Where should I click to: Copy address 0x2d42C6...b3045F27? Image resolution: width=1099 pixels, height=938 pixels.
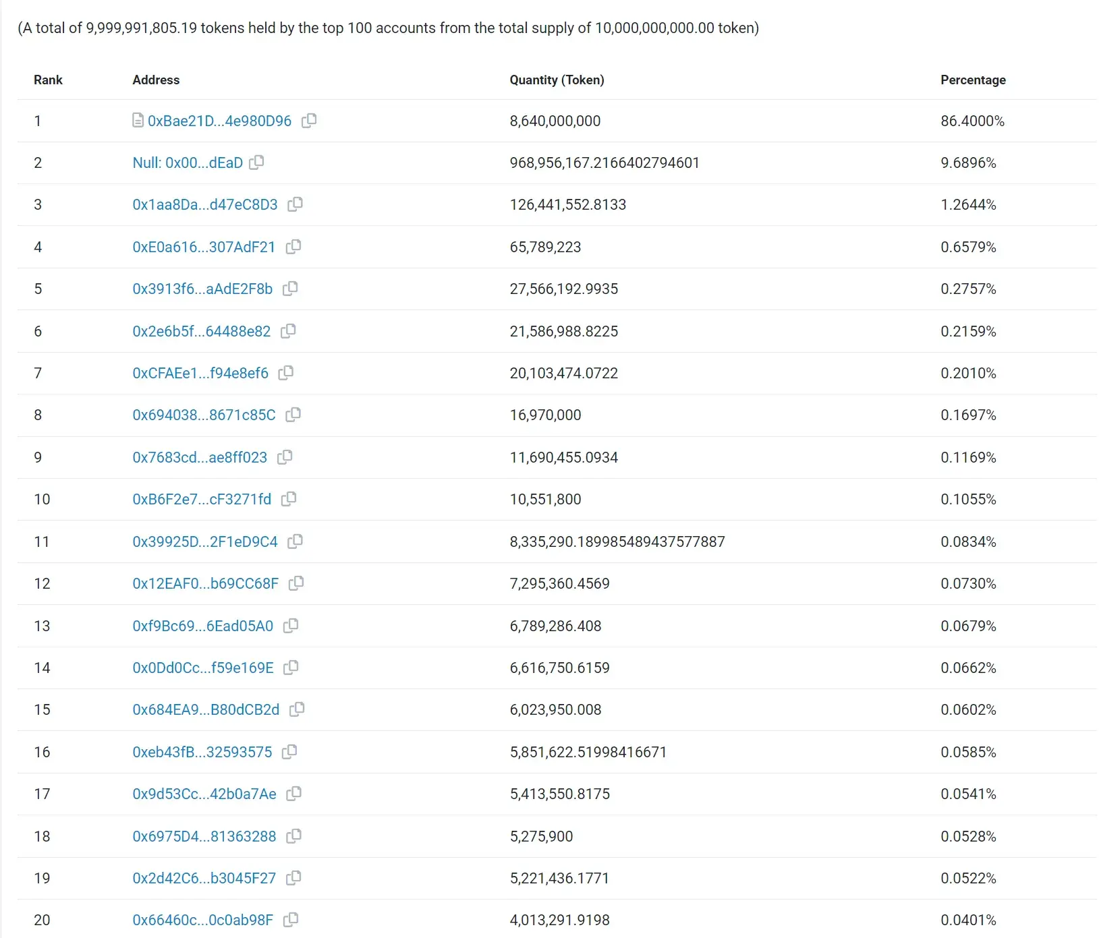tap(293, 878)
